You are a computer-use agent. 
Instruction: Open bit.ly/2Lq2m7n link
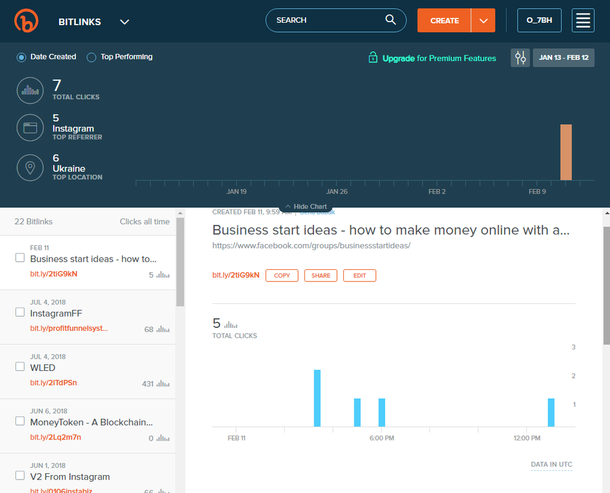(55, 438)
